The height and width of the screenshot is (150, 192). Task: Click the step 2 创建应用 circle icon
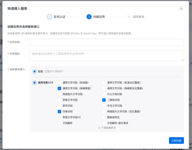pyautogui.click(x=89, y=17)
